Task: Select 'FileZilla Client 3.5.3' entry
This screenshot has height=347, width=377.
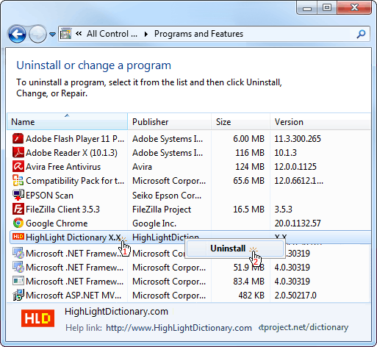Action: coord(62,210)
